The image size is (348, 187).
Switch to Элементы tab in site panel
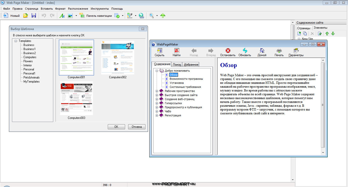(320, 28)
